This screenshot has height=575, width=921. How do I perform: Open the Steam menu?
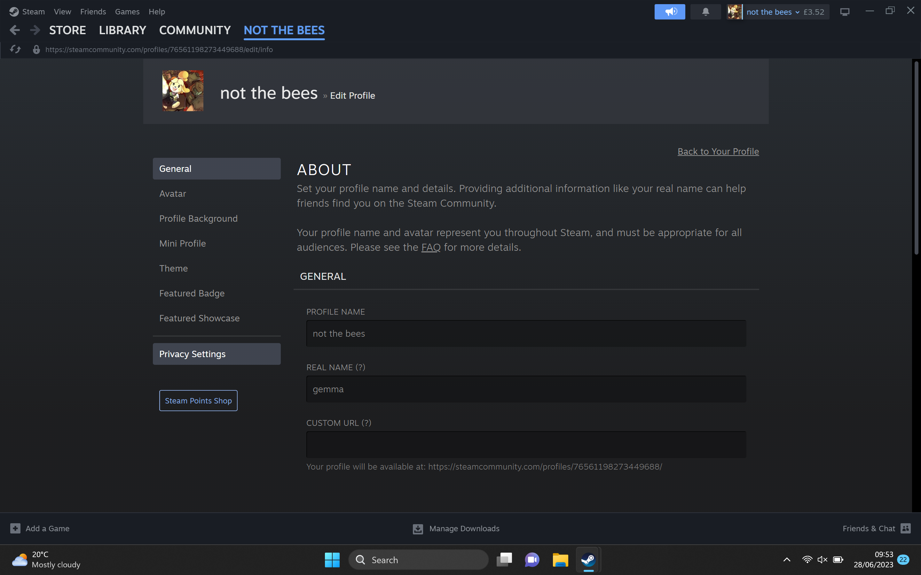34,12
